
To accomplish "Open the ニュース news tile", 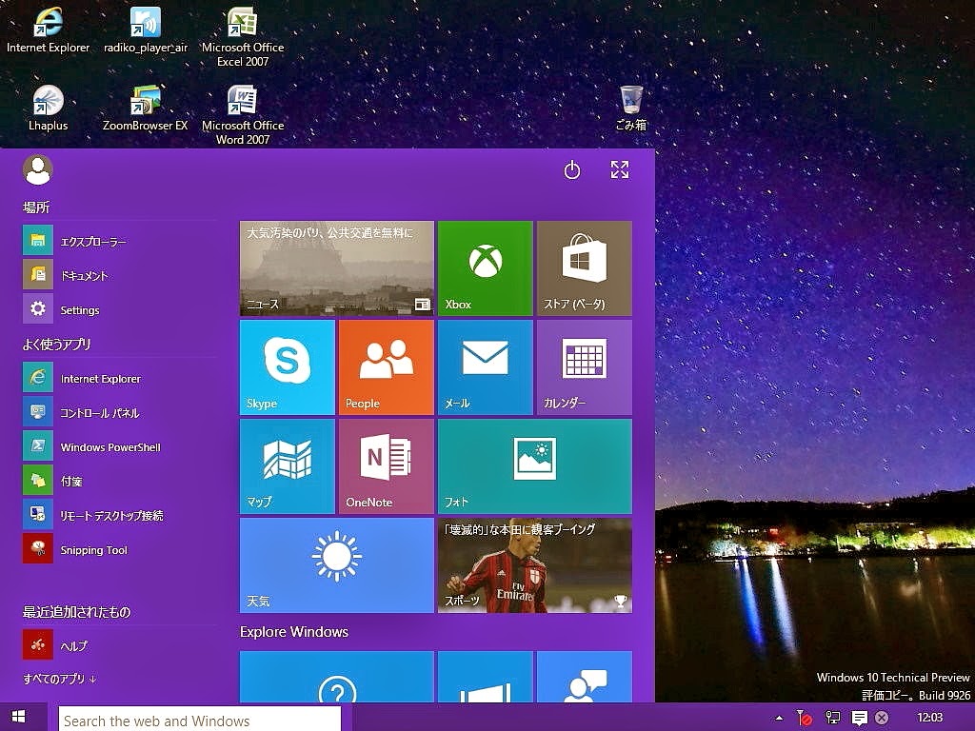I will click(x=336, y=268).
